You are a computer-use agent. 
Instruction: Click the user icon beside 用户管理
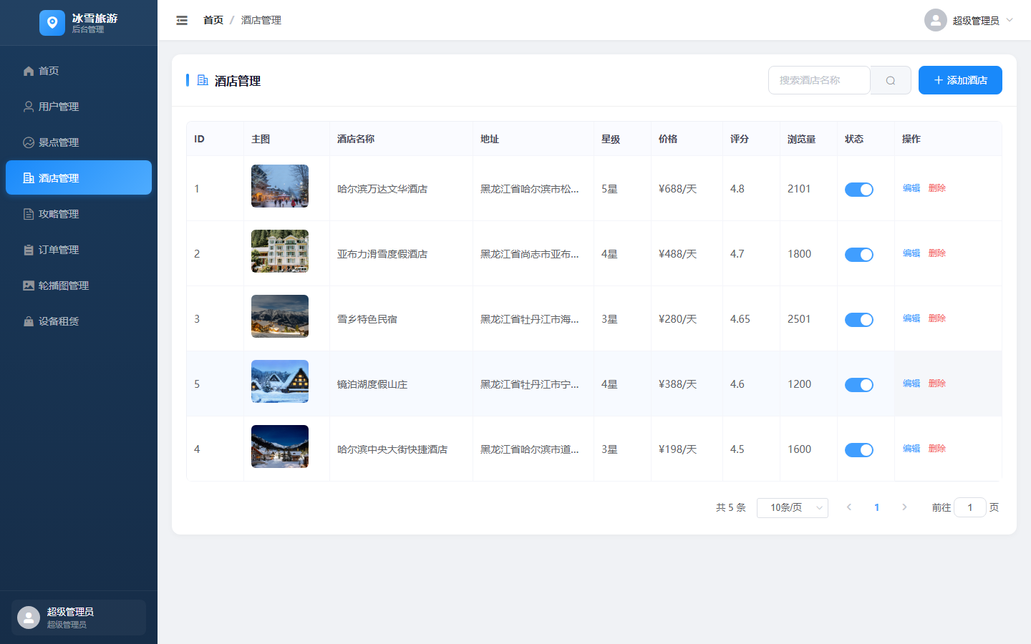click(x=29, y=107)
